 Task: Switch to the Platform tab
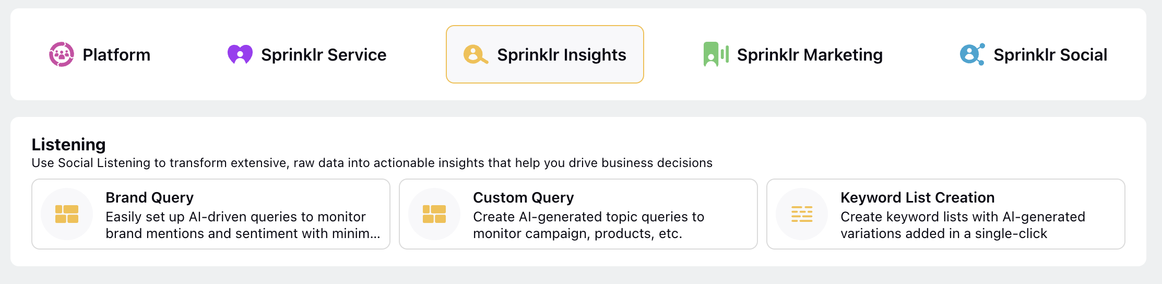click(x=100, y=54)
